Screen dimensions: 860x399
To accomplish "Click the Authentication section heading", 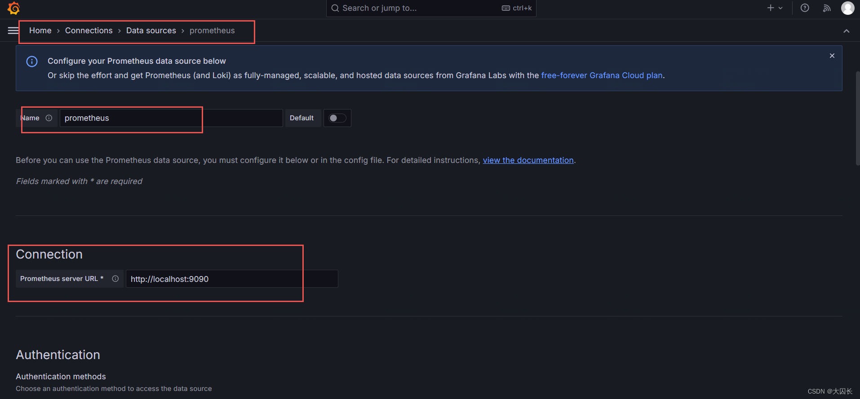I will pyautogui.click(x=58, y=355).
